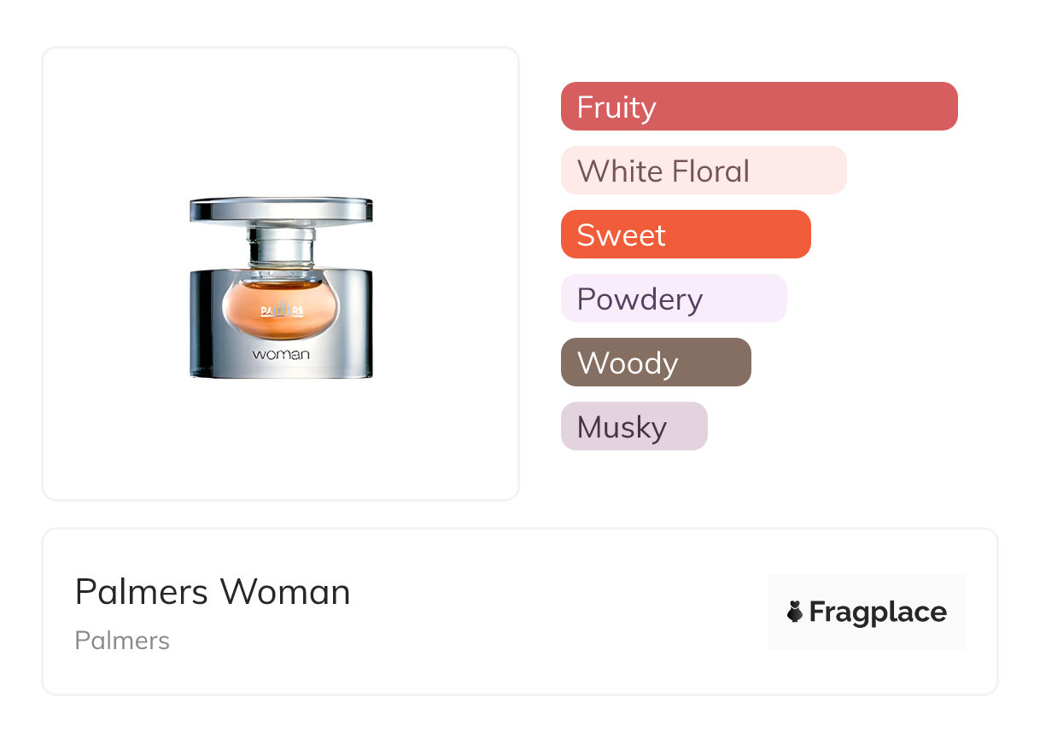Select the White Floral accord bar
This screenshot has height=737, width=1040.
[x=704, y=171]
